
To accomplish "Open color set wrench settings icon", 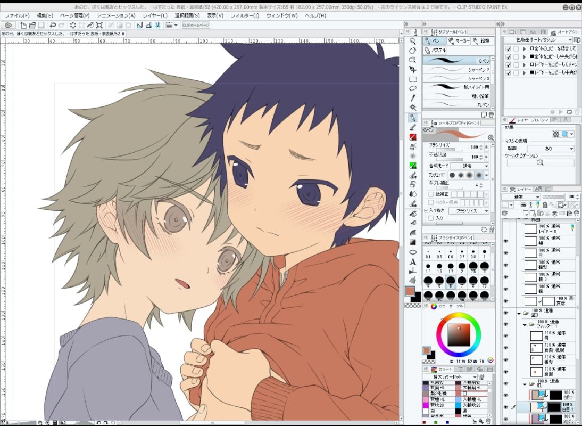I will tap(481, 377).
